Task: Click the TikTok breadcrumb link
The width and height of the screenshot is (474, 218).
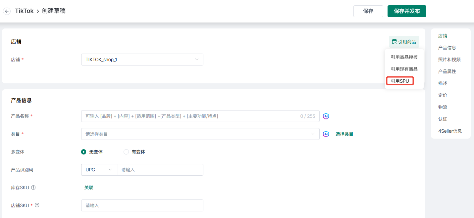Action: 24,11
